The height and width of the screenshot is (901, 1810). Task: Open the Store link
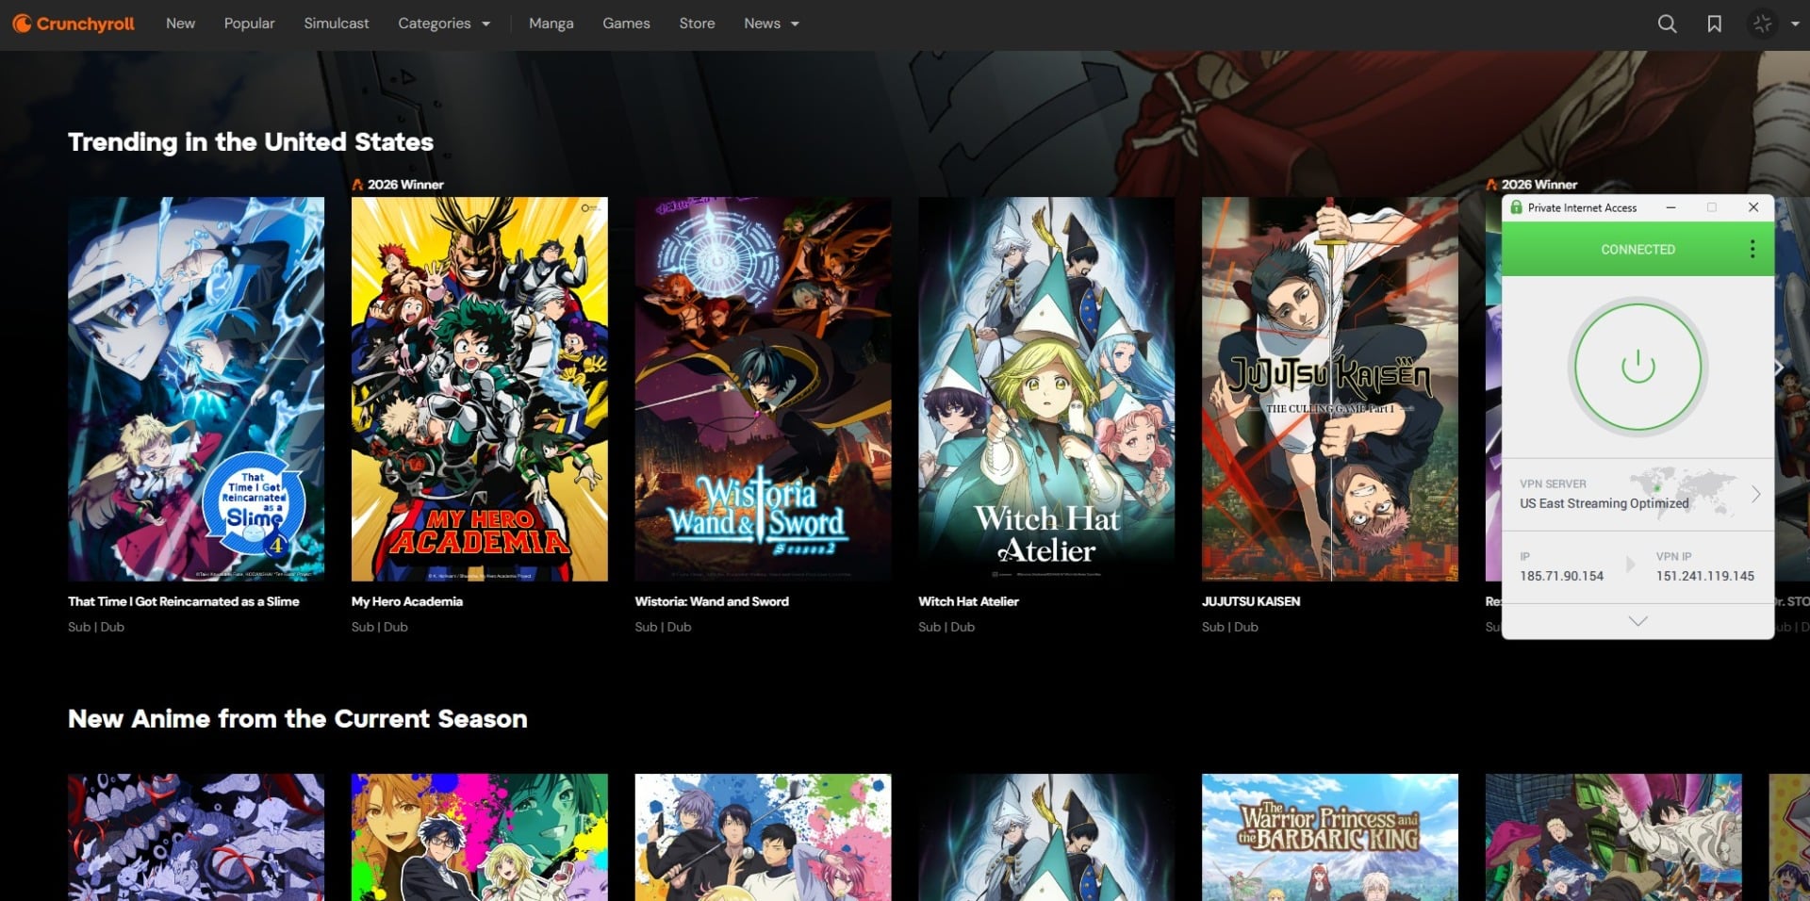coord(697,24)
